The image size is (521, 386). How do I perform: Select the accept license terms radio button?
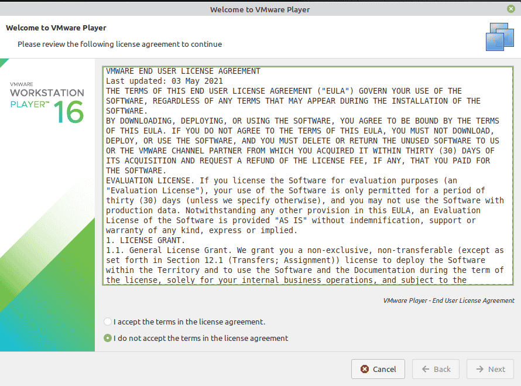pyautogui.click(x=108, y=322)
